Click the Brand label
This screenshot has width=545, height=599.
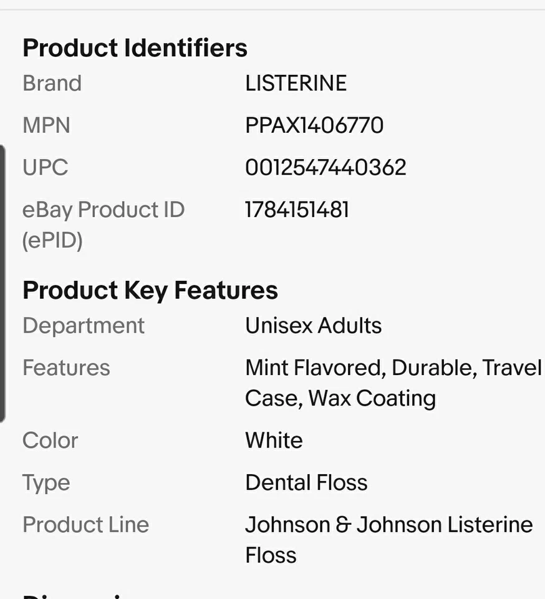[x=52, y=83]
